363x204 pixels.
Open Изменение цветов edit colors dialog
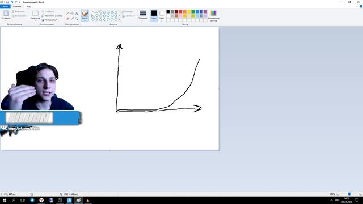point(213,15)
